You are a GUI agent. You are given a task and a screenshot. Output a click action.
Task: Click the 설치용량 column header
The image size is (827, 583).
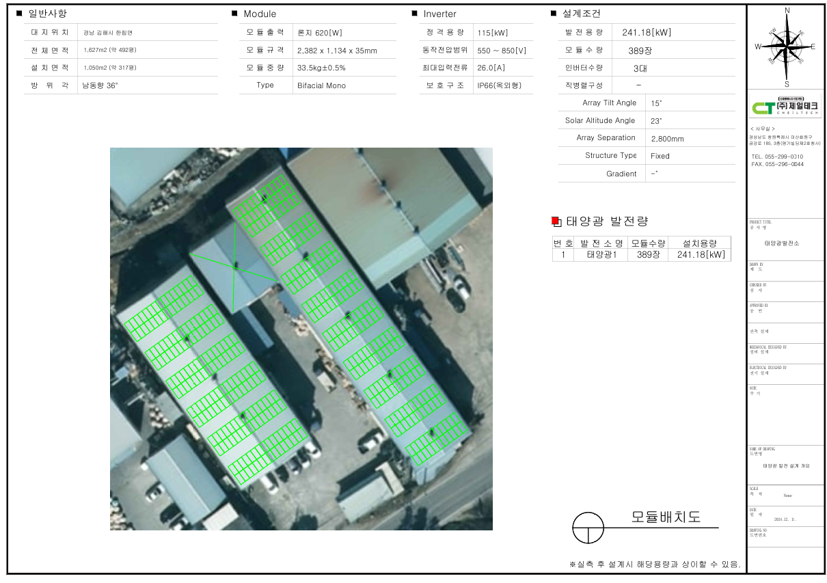tap(700, 243)
